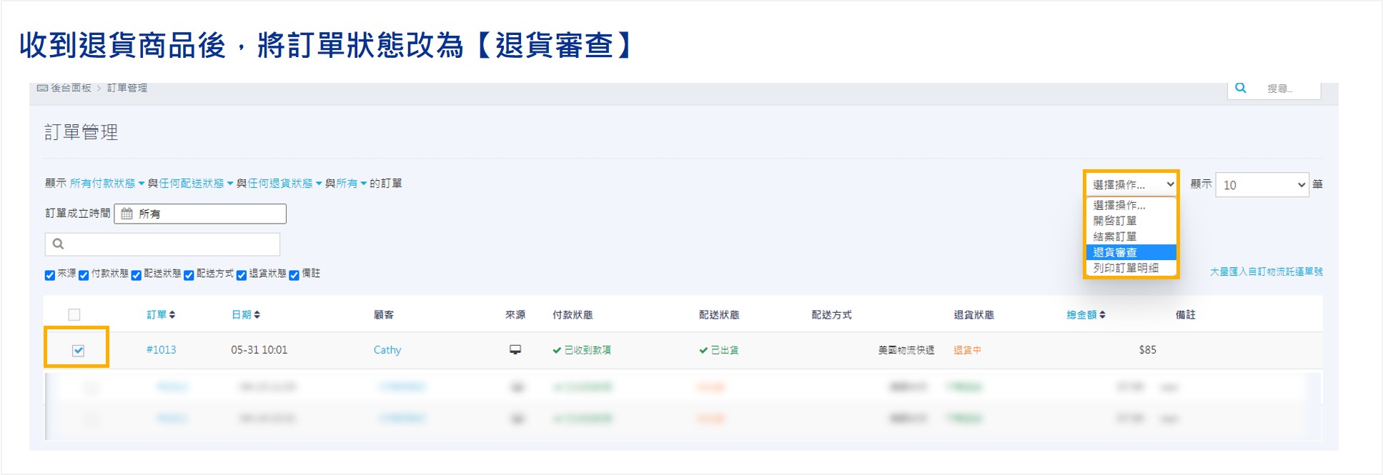Click 已收到款項 status for order #1013

(x=582, y=350)
